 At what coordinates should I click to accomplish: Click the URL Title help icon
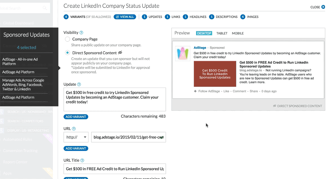82,160
